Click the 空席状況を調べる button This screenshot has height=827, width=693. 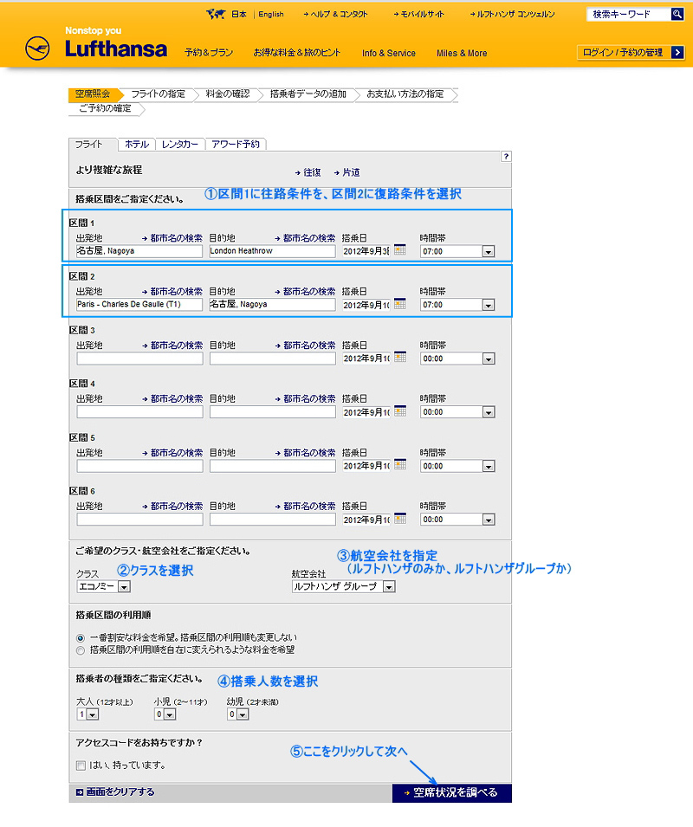[x=452, y=792]
